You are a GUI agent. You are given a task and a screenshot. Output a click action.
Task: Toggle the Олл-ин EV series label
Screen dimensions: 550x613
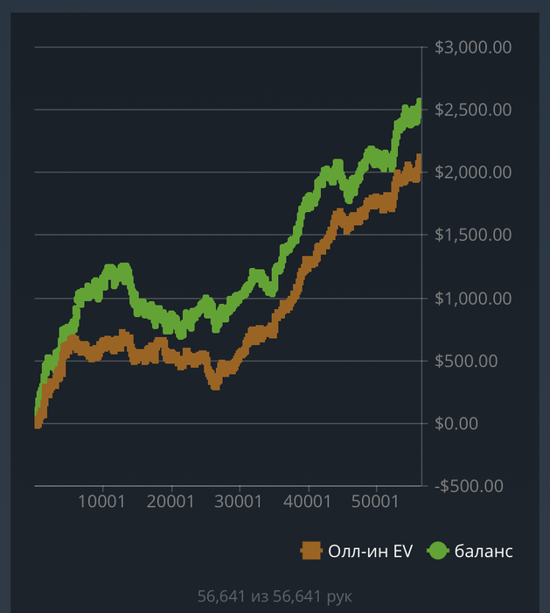pyautogui.click(x=364, y=551)
